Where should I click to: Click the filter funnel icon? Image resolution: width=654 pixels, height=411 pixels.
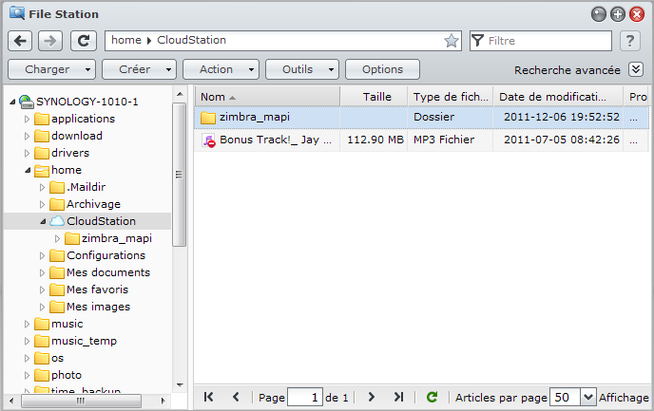[477, 41]
